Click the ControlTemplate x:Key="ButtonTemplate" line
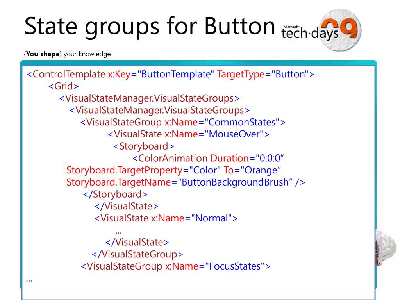 (x=170, y=74)
